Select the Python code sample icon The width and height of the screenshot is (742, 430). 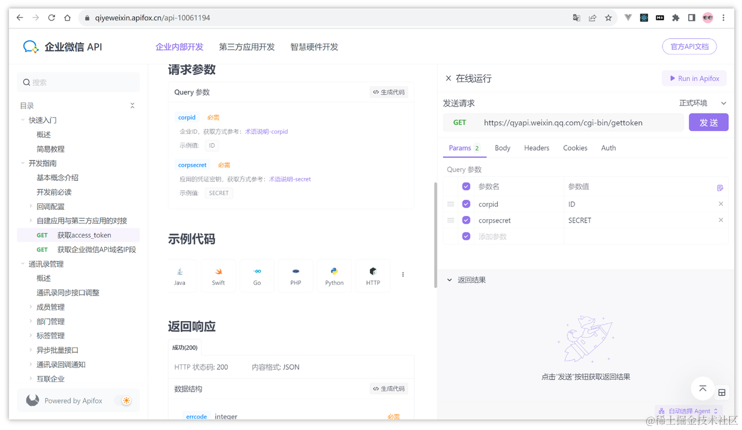point(334,276)
